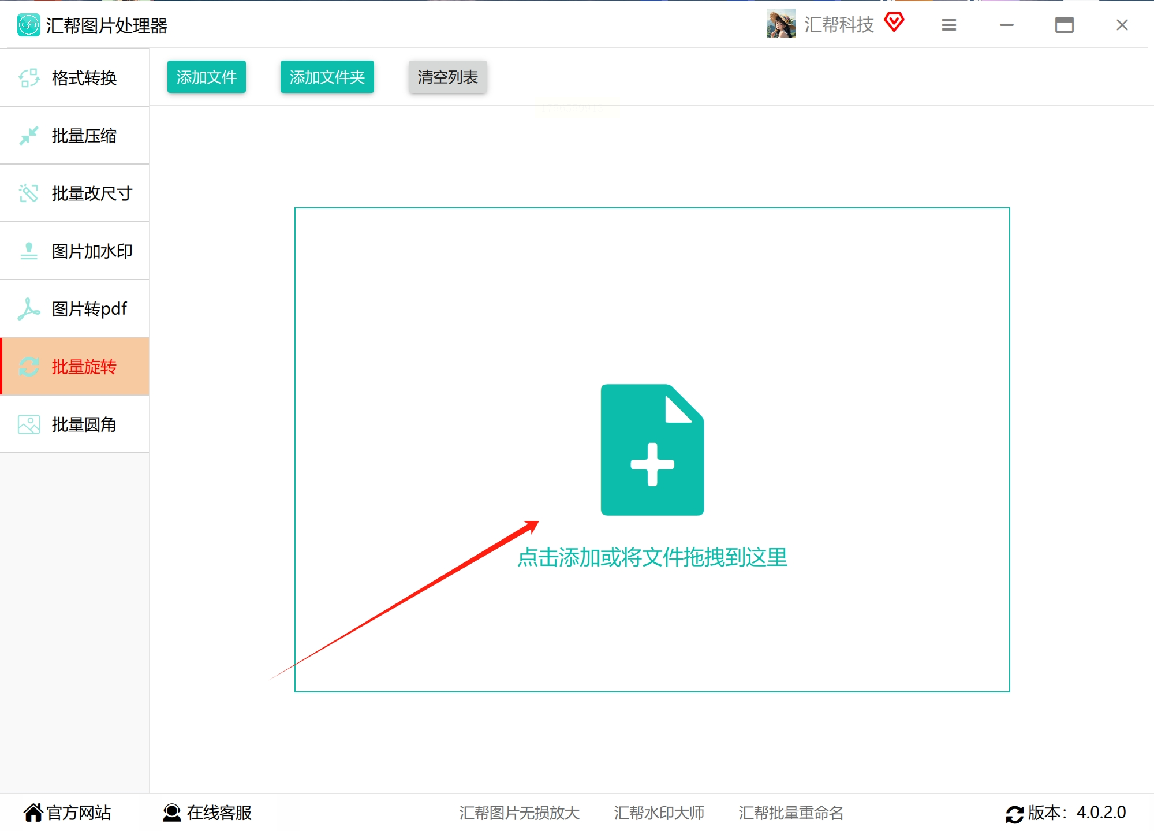Viewport: 1154px width, 831px height.
Task: Open the hamburger menu in title bar
Action: [x=948, y=25]
